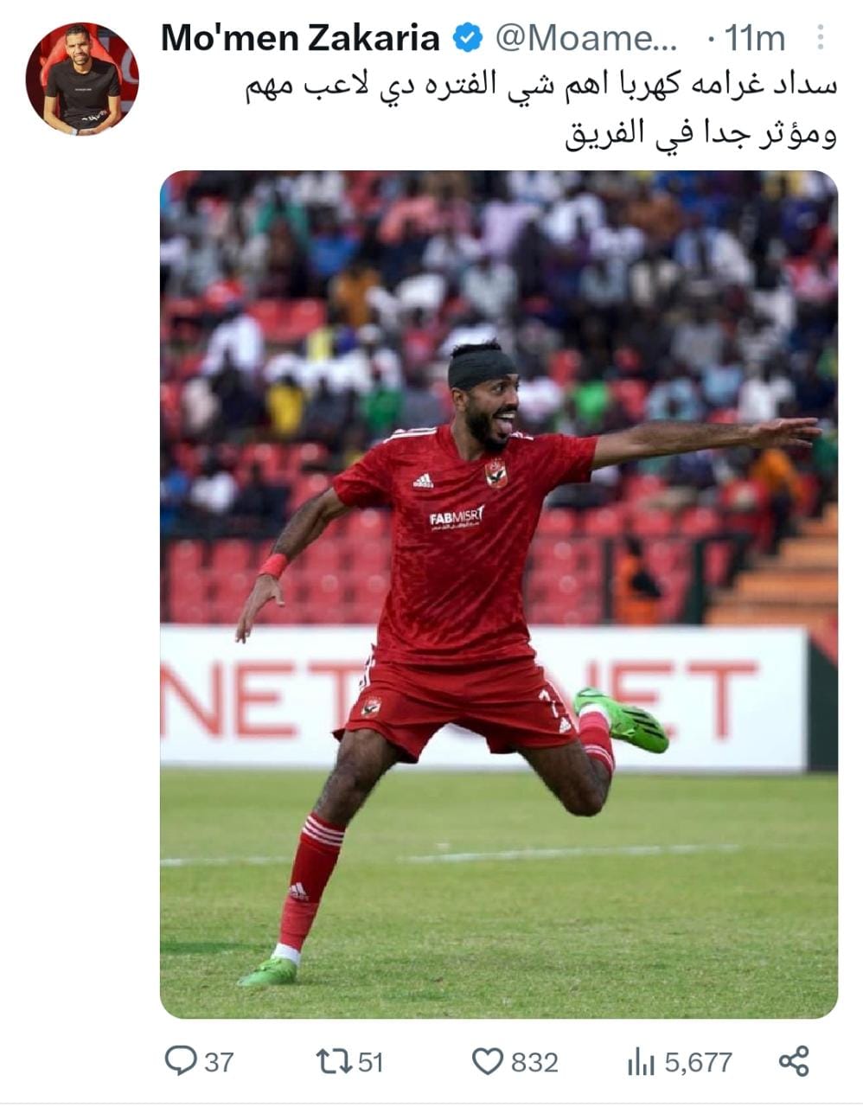Click the tweet line 'ومؤثر جدا في الفريق'
Image resolution: width=863 pixels, height=1107 pixels.
click(x=701, y=132)
